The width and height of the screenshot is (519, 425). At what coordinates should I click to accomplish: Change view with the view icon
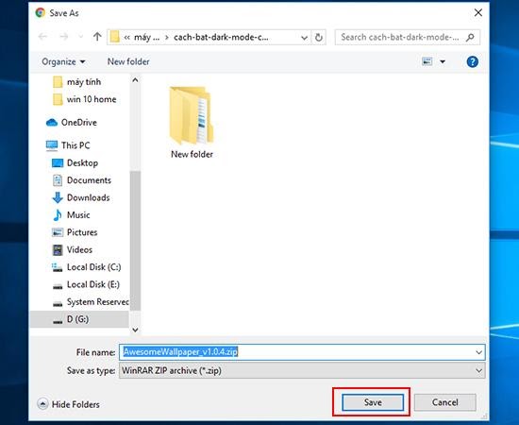[427, 61]
